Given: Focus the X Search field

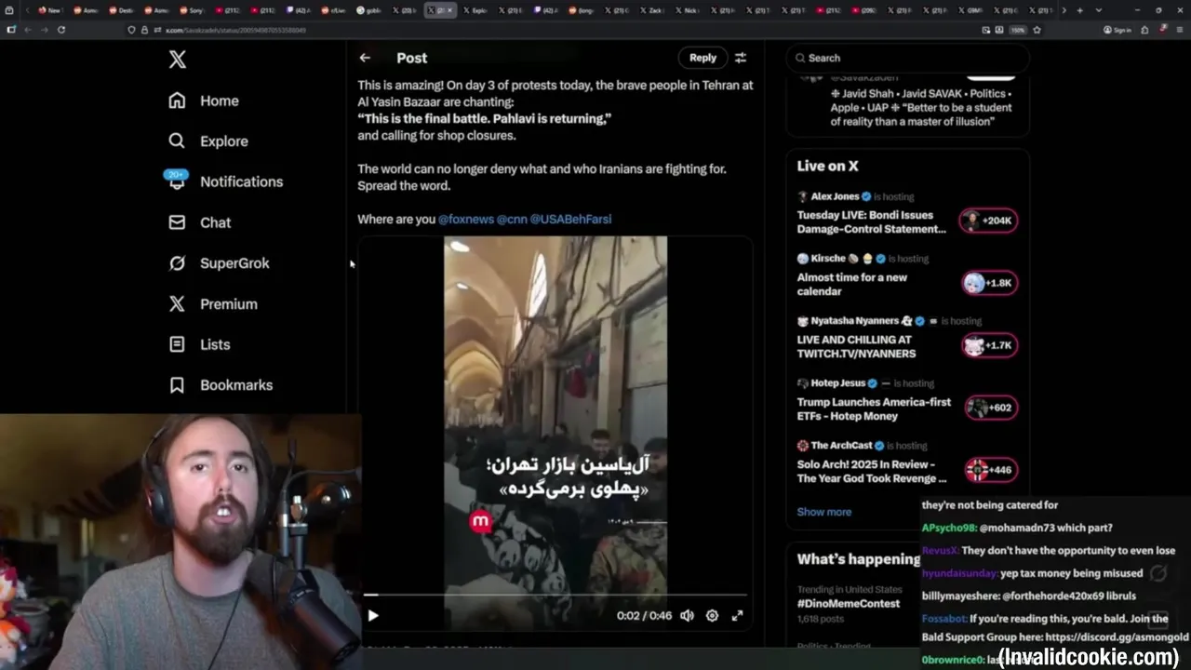Looking at the screenshot, I should coord(907,58).
